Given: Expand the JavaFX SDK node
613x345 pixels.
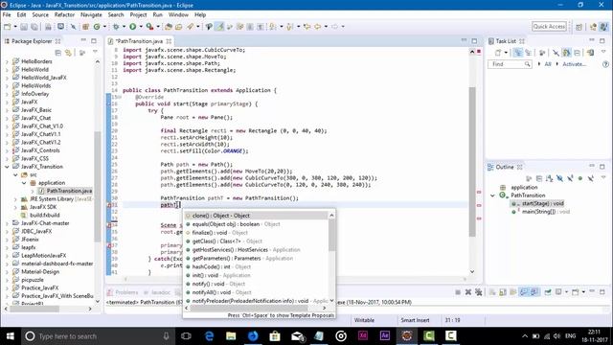Looking at the screenshot, I should tap(15, 207).
